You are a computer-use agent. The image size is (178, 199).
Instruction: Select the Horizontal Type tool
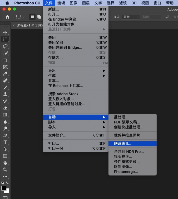tap(5, 143)
